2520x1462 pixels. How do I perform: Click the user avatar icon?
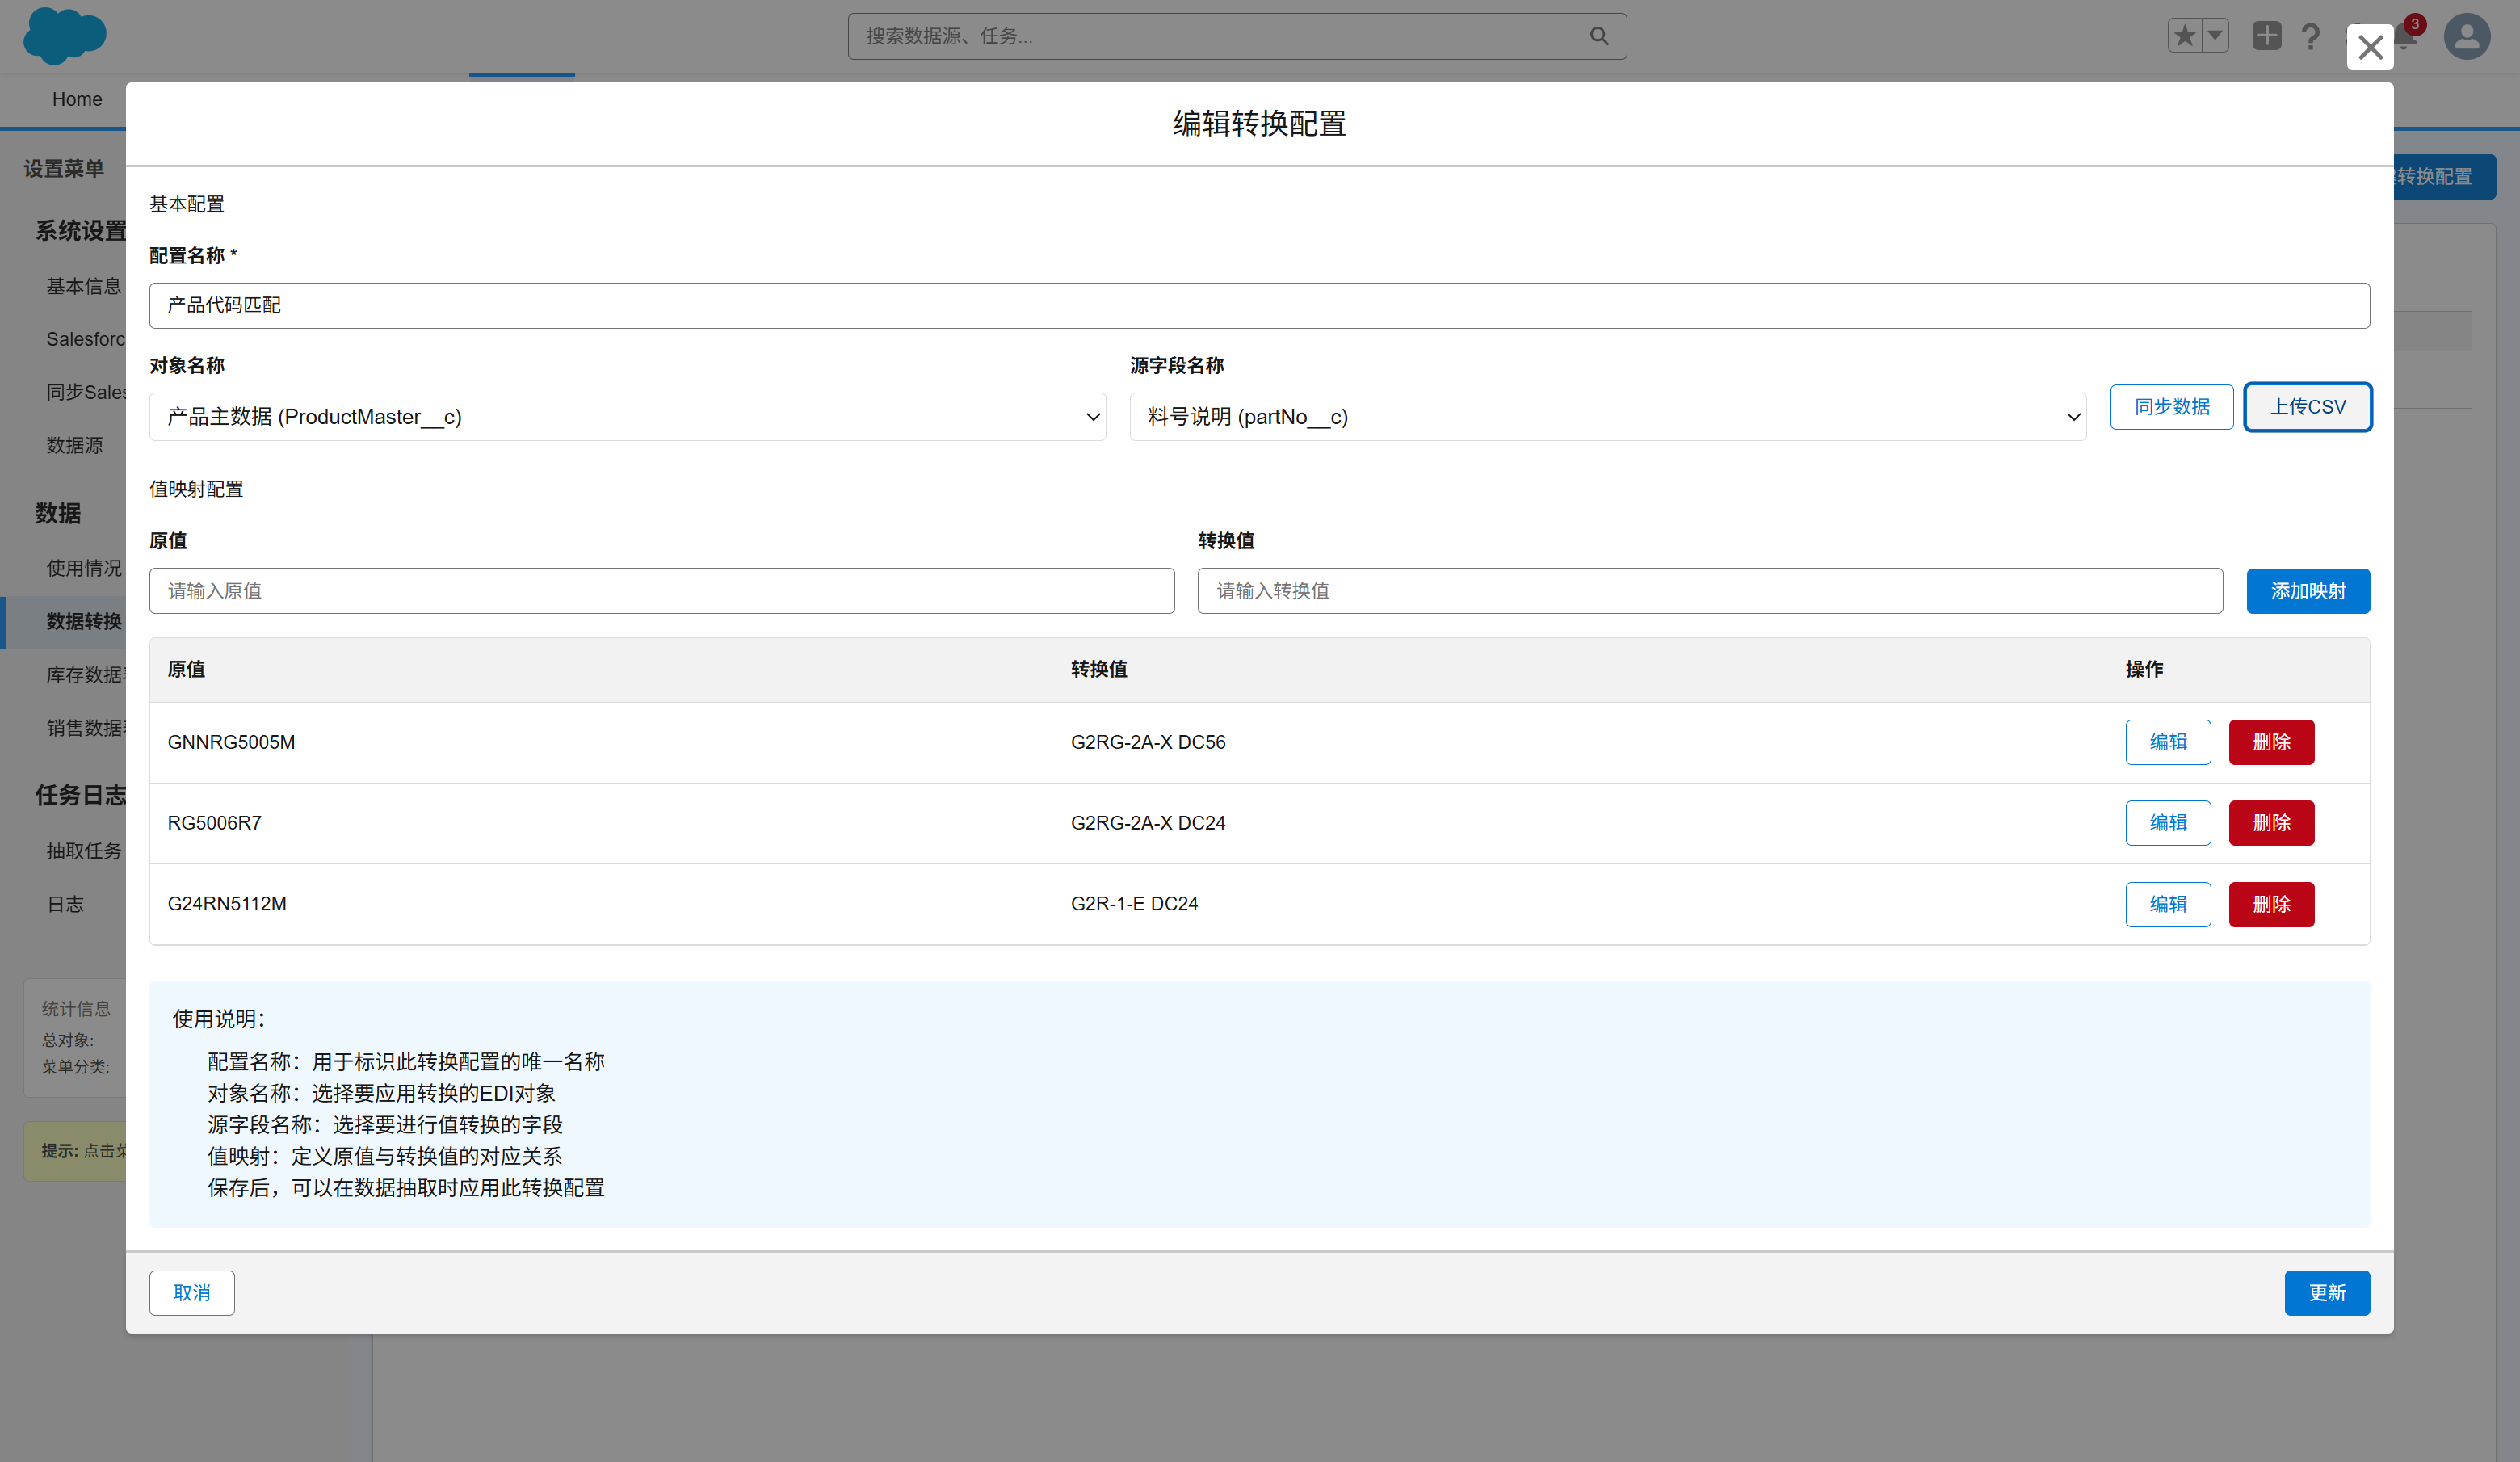pyautogui.click(x=2467, y=36)
